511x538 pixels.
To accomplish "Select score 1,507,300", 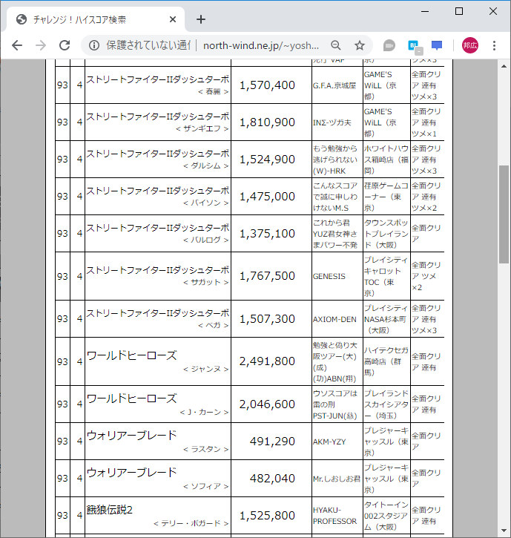I will (267, 319).
